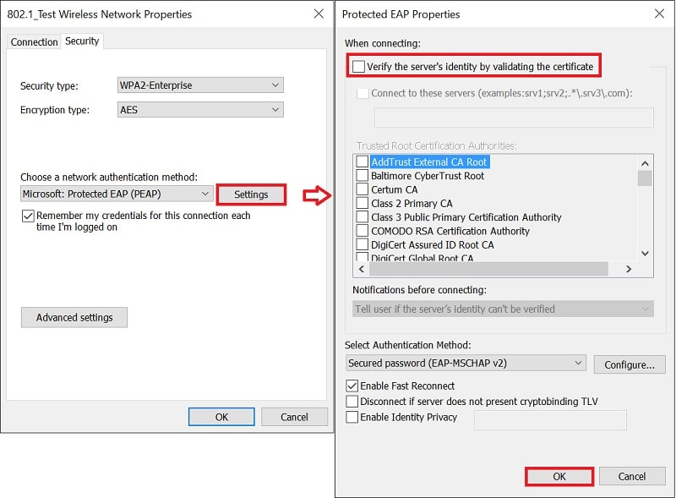The image size is (676, 498).
Task: Enable Verify the server's identity checkbox
Action: click(358, 67)
